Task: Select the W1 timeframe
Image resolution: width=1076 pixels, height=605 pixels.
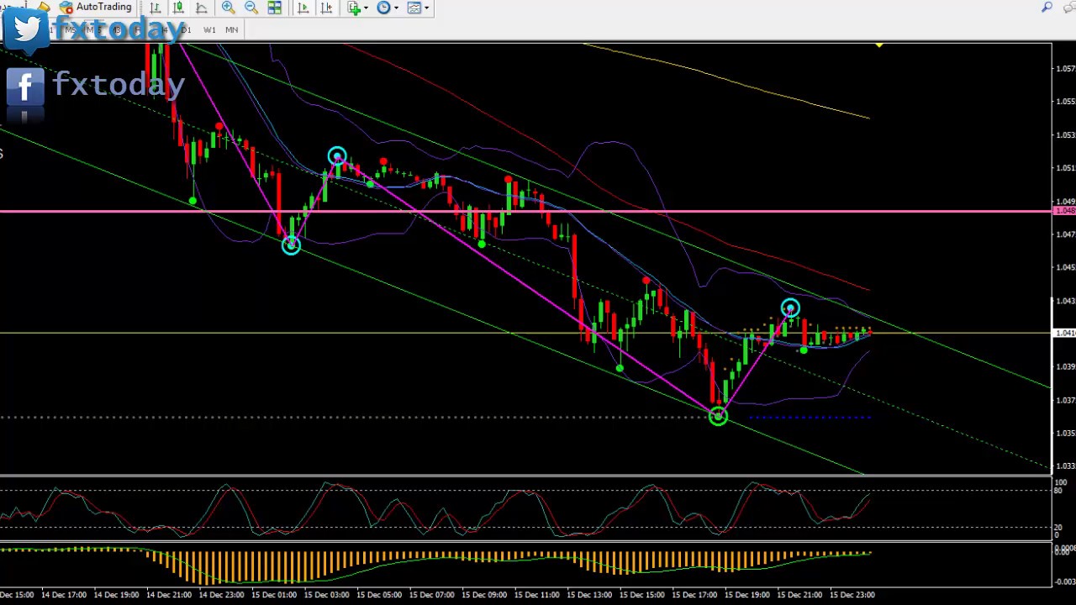Action: tap(209, 30)
